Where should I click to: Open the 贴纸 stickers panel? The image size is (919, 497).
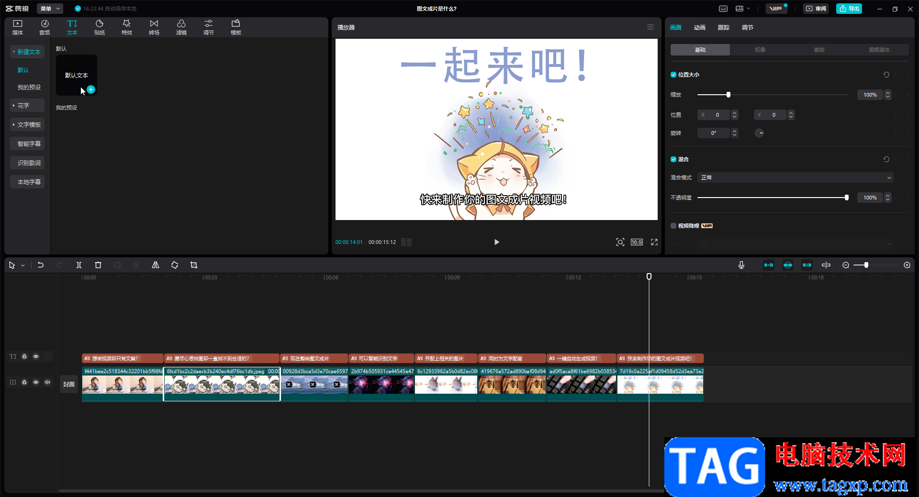tap(99, 27)
